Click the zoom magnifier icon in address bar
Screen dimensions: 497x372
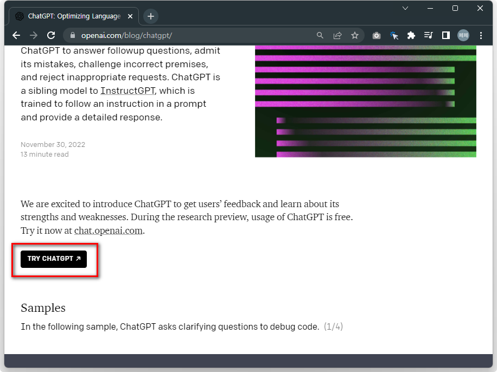(320, 35)
